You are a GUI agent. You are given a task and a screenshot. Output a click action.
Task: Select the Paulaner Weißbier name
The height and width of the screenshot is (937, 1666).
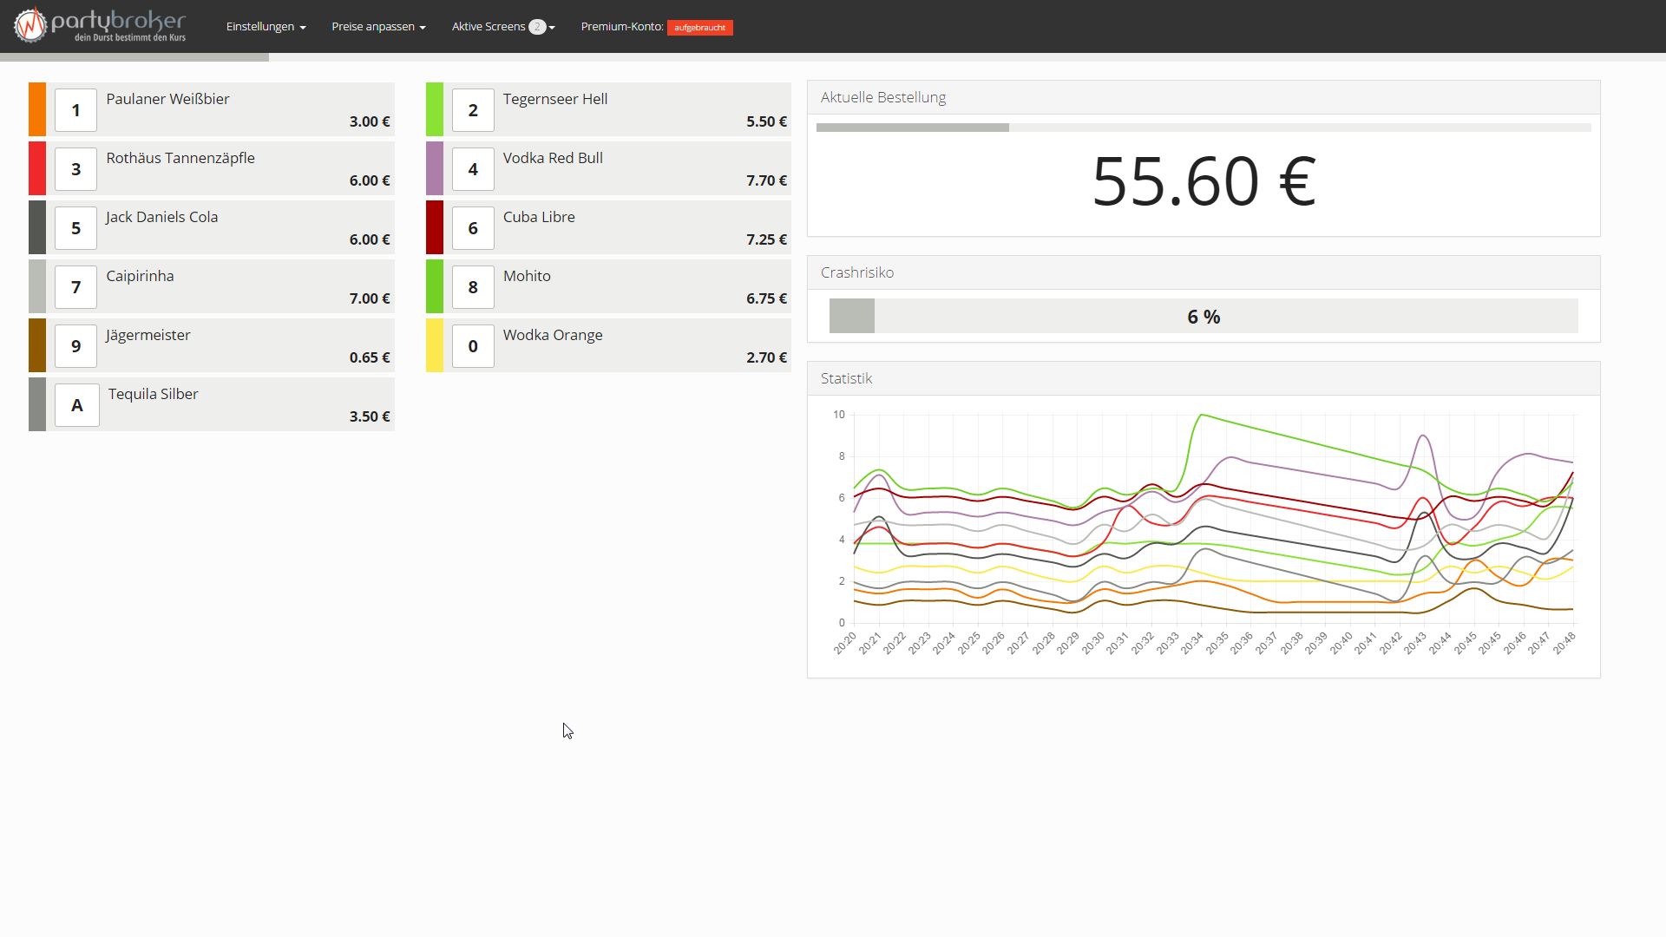point(167,99)
